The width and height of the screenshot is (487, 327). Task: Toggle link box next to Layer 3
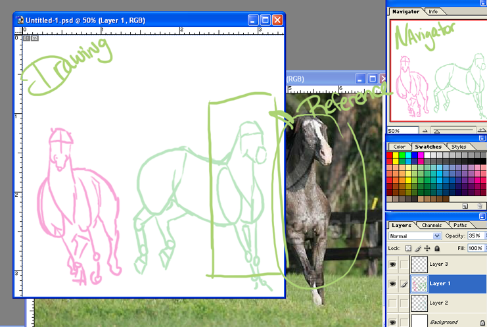(404, 264)
